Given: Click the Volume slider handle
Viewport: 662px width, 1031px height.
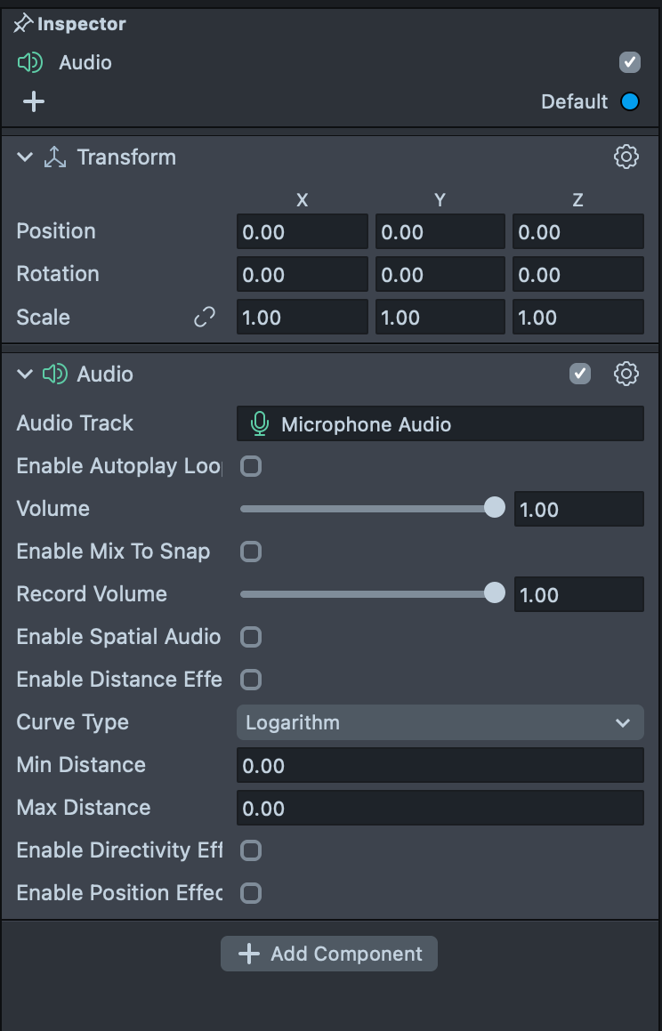Looking at the screenshot, I should click(495, 508).
